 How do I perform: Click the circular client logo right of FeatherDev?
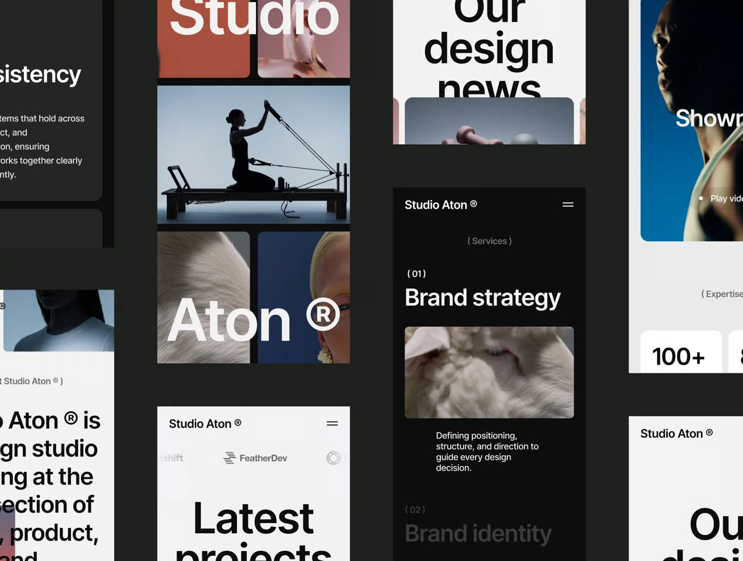point(333,458)
